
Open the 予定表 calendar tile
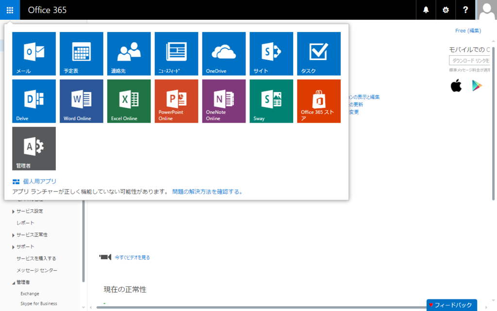pyautogui.click(x=82, y=53)
